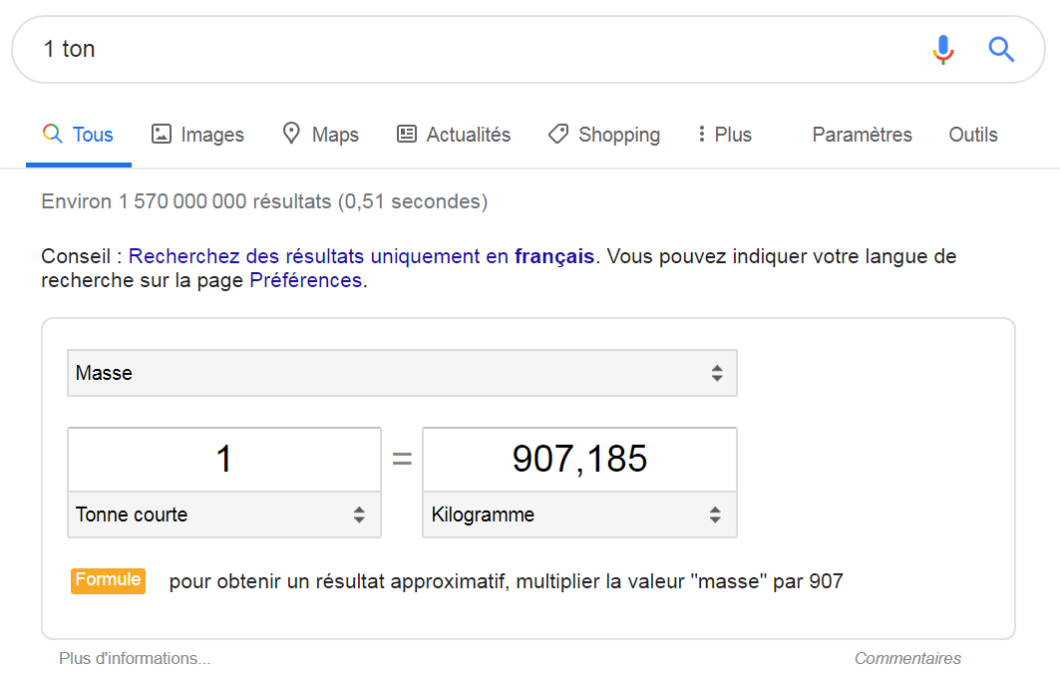
Task: Click the orange Formule label
Action: (x=108, y=580)
